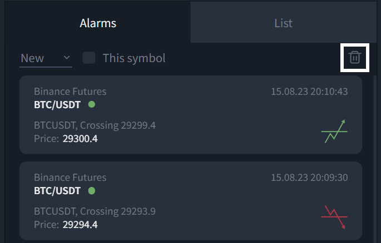Switch to the Alarms tab
The height and width of the screenshot is (243, 381).
coord(98,23)
